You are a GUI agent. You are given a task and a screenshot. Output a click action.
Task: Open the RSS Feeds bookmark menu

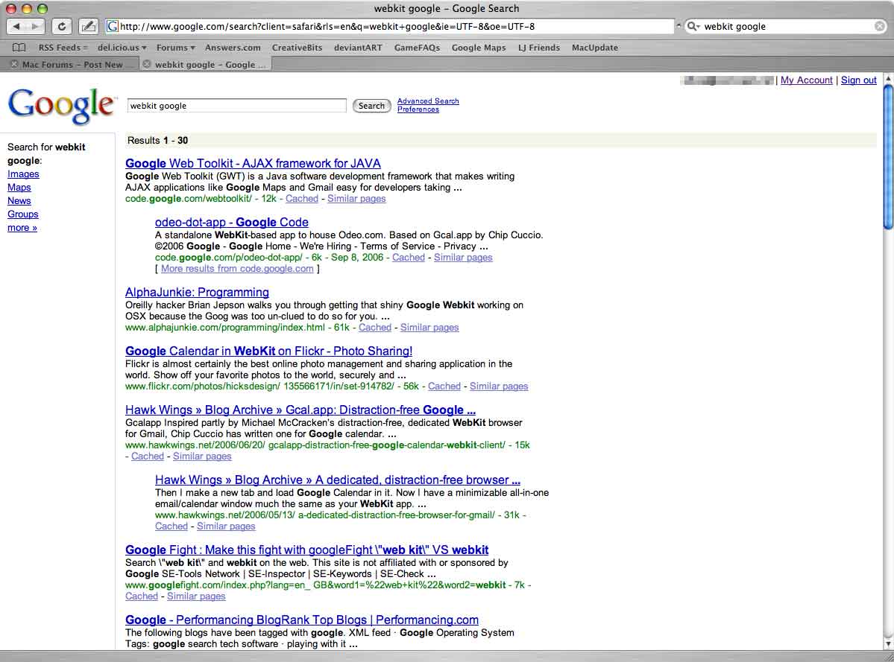tap(63, 48)
